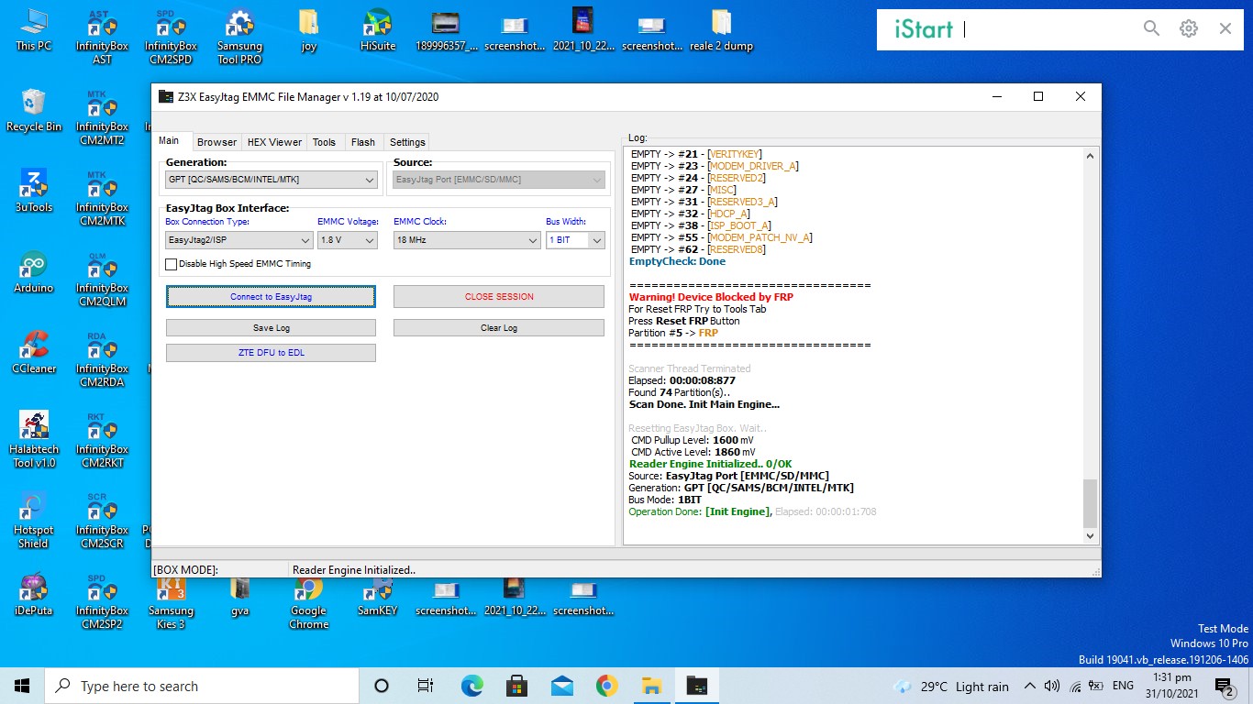This screenshot has height=704, width=1253.
Task: Launch CCleaner from the desktop
Action: tap(34, 353)
